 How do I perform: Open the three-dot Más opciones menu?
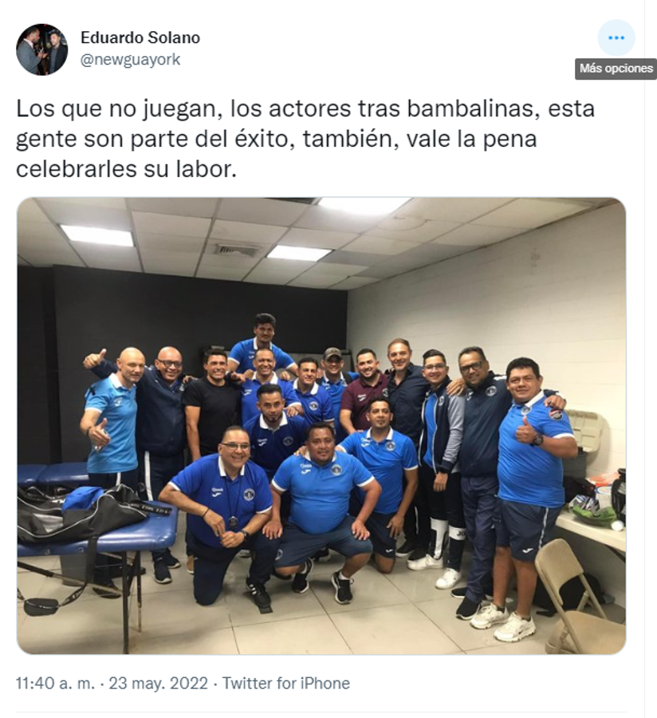pos(616,38)
